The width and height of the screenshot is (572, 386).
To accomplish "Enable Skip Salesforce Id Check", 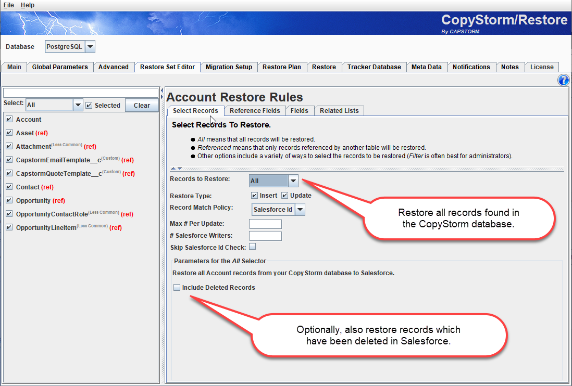I will (x=253, y=247).
